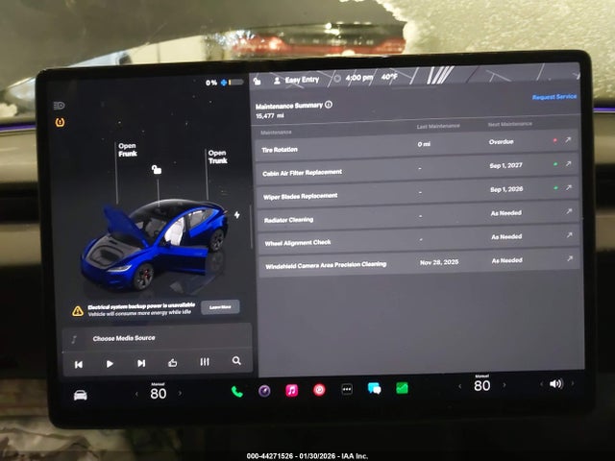Click the headlights indicator icon
Image resolution: width=615 pixels, height=461 pixels.
pyautogui.click(x=60, y=106)
